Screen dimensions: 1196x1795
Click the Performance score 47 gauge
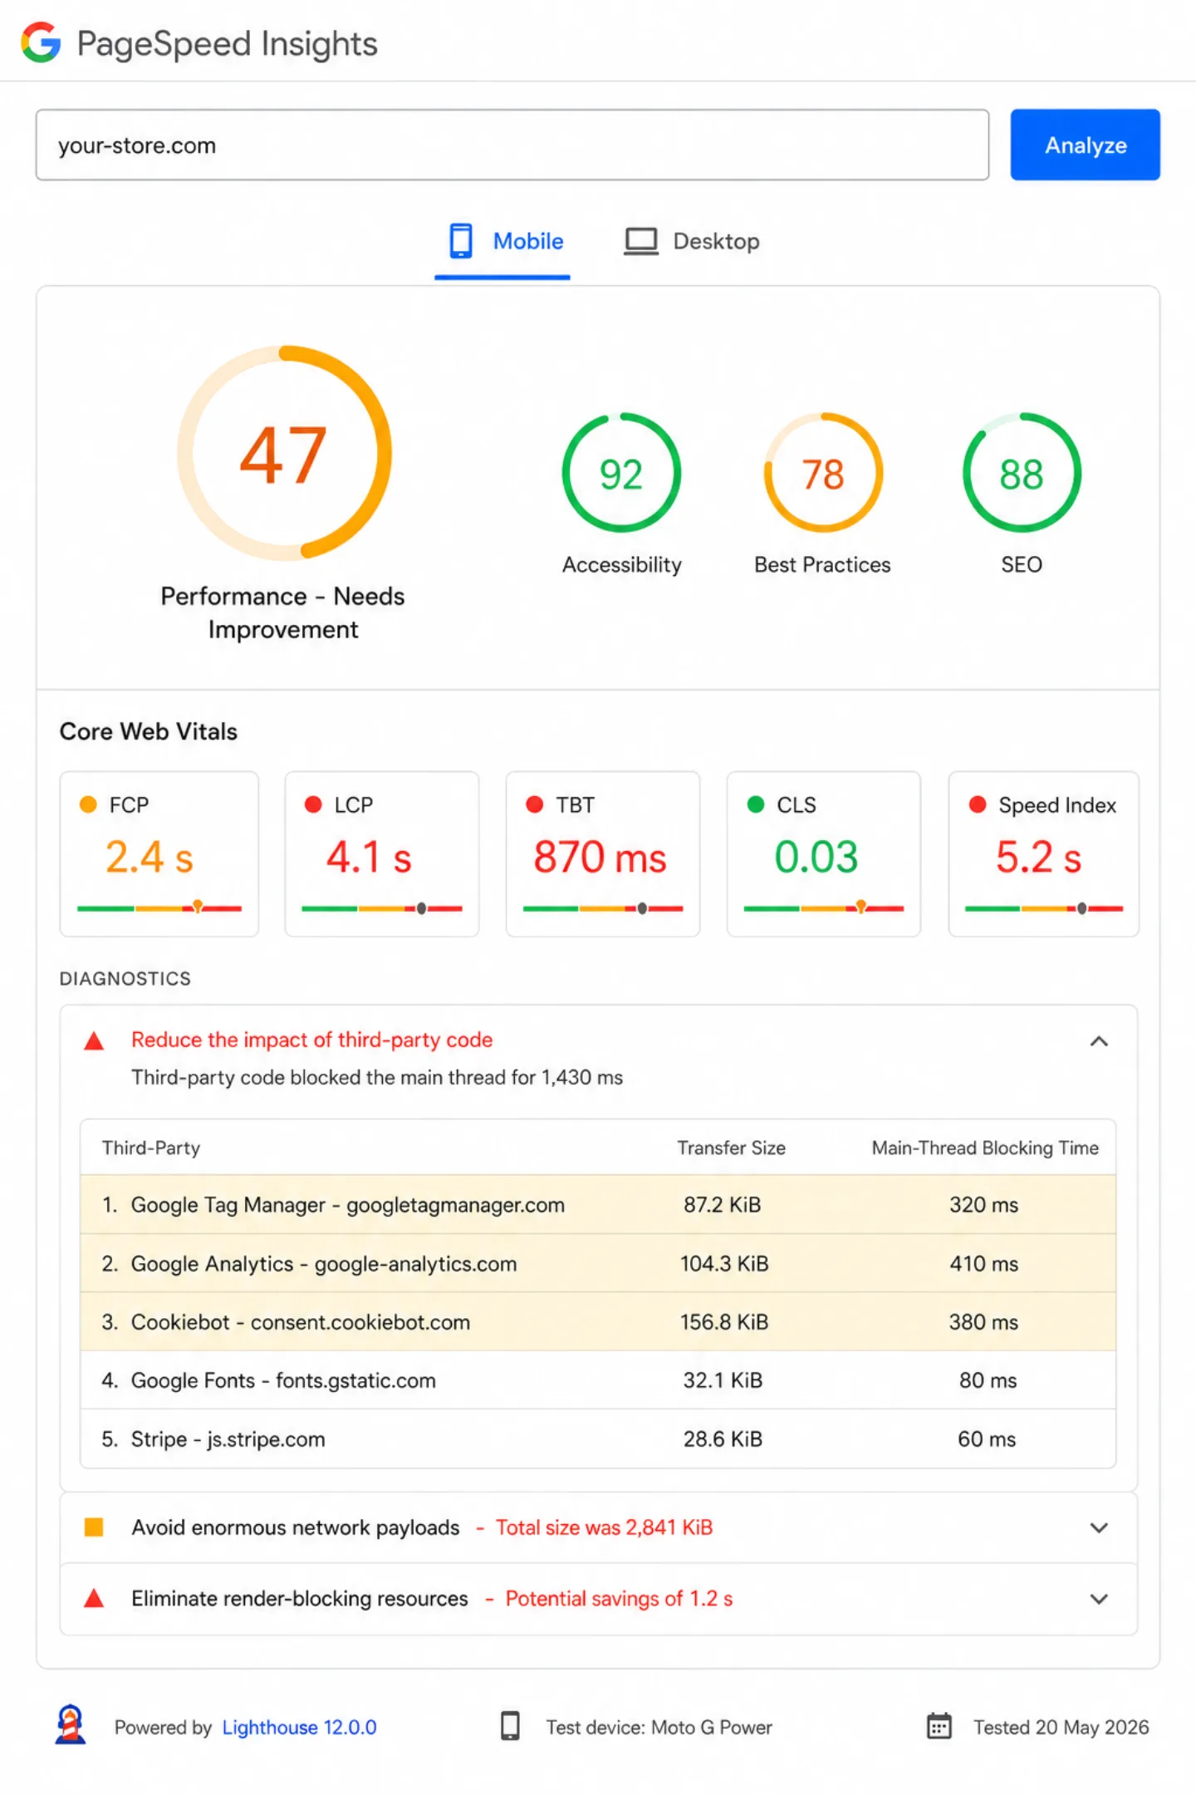(x=284, y=453)
